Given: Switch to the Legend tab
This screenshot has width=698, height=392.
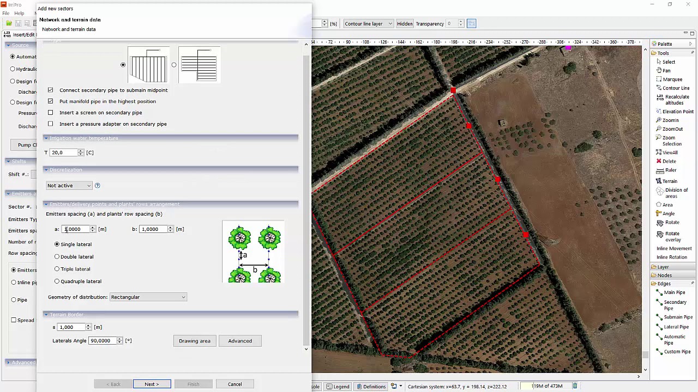Looking at the screenshot, I should click(x=338, y=387).
